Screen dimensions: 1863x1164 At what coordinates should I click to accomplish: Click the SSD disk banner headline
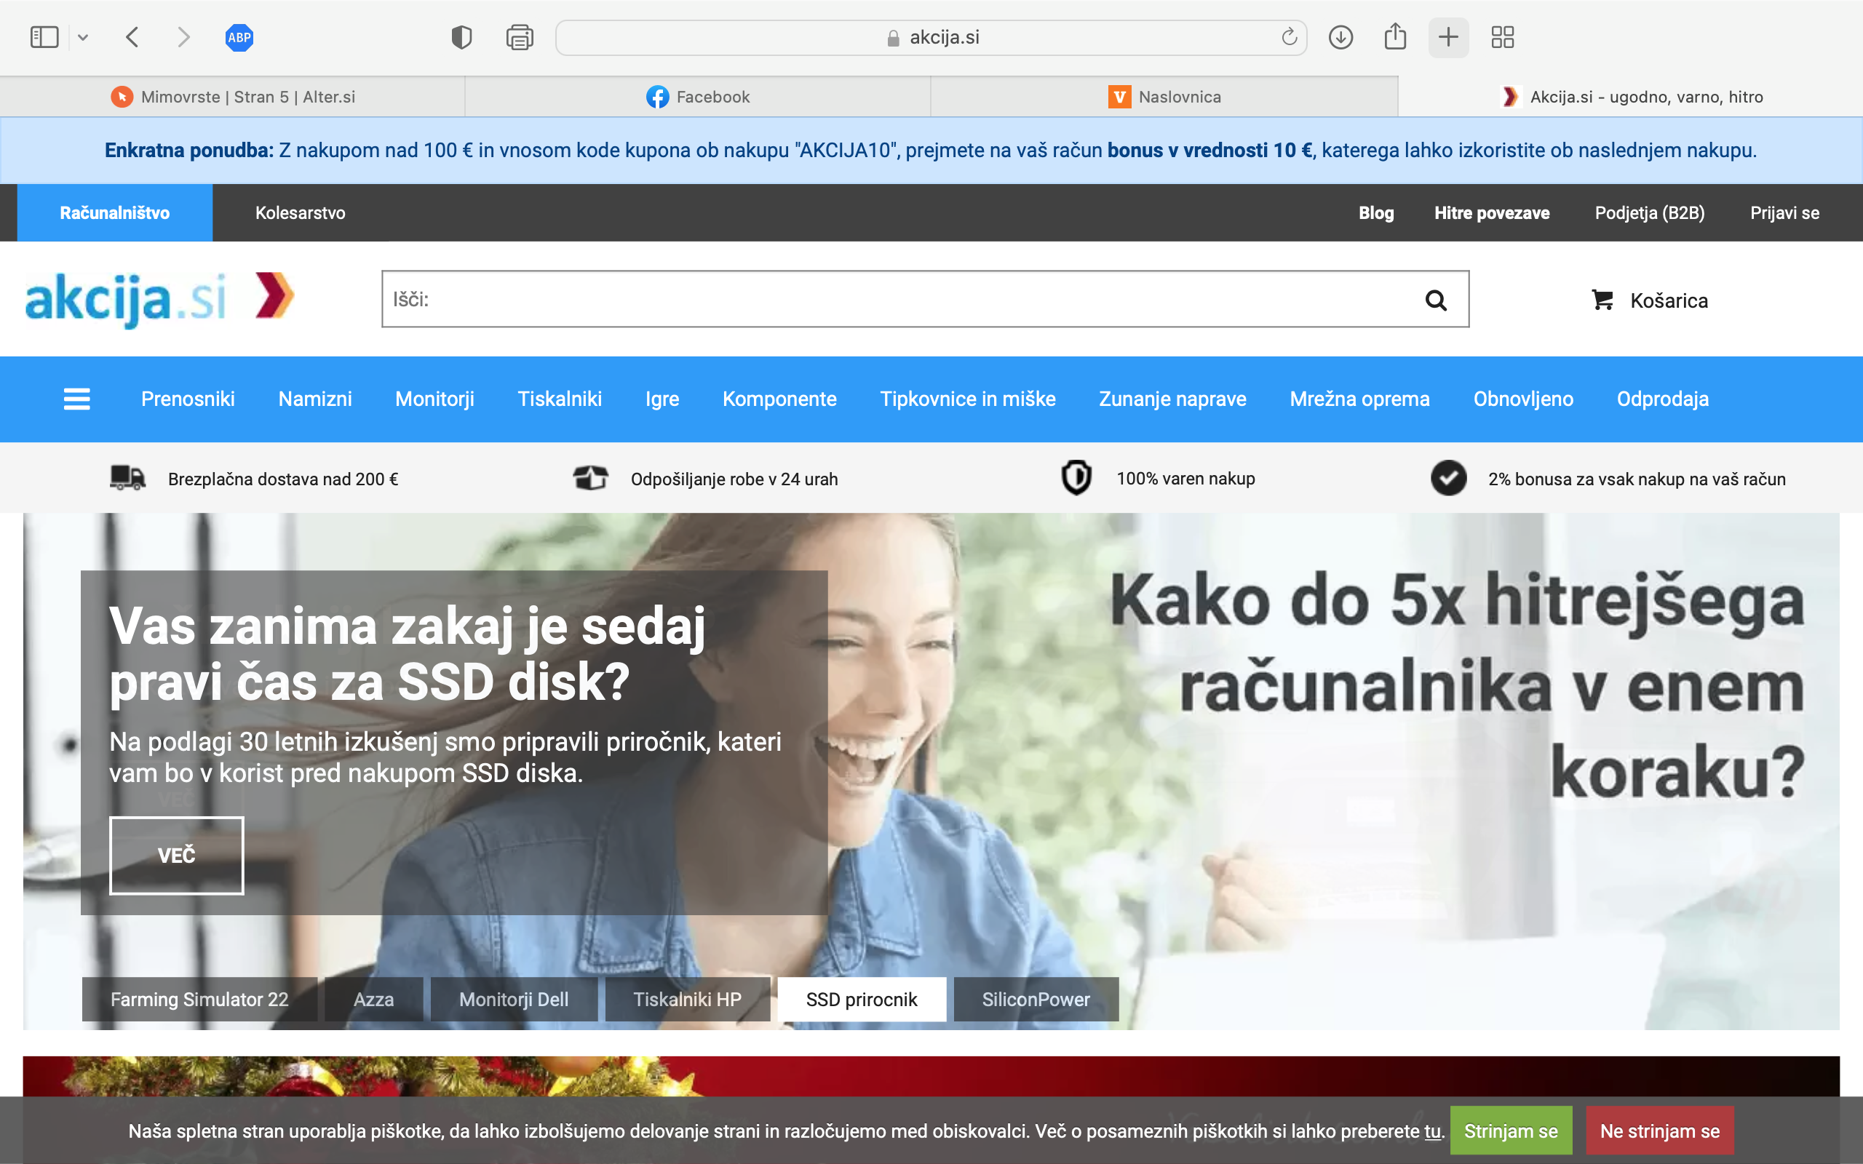(408, 653)
